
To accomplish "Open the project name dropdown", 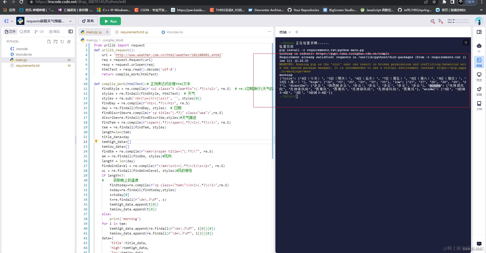I will click(x=70, y=21).
